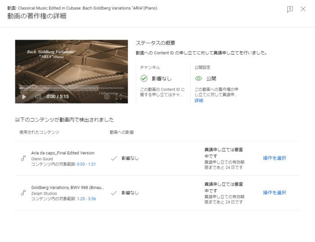Play the Goldberg Variations video preview
The width and height of the screenshot is (315, 242).
coord(24,96)
